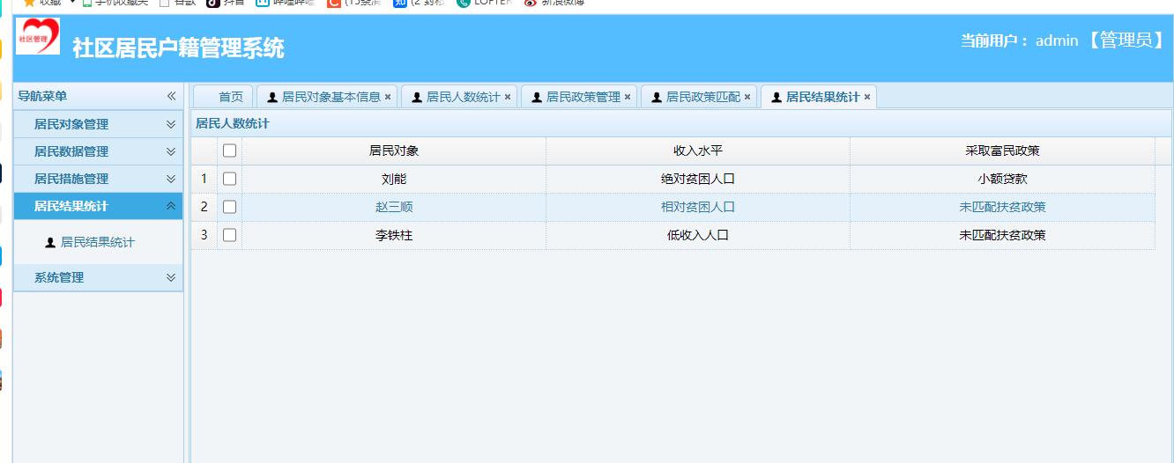Click user icon on 居民政策匹配 tab
Viewport: 1174px width, 463px height.
point(657,97)
